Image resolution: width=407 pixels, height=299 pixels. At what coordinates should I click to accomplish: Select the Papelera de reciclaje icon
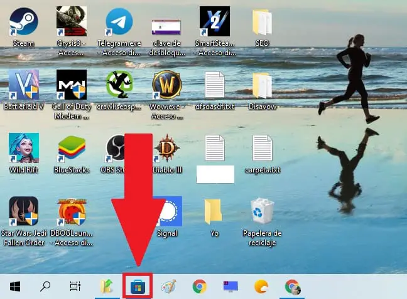[x=262, y=211]
